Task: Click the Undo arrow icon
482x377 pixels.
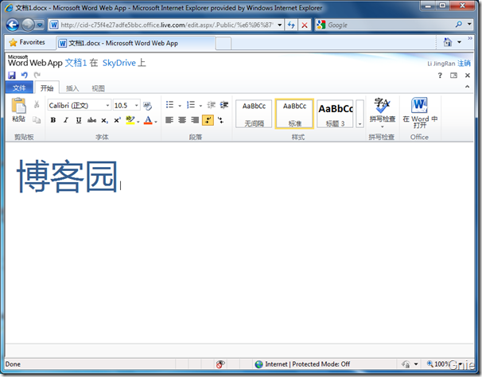Action: pos(25,75)
